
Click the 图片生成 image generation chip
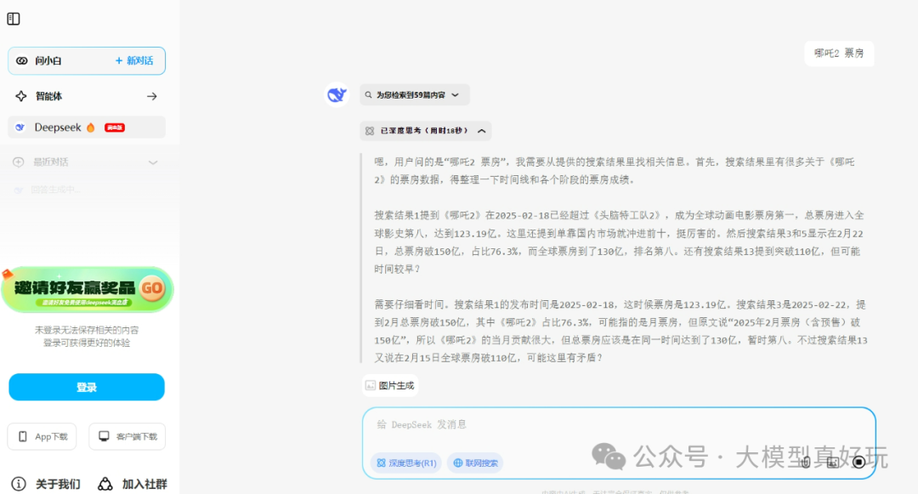pos(390,385)
